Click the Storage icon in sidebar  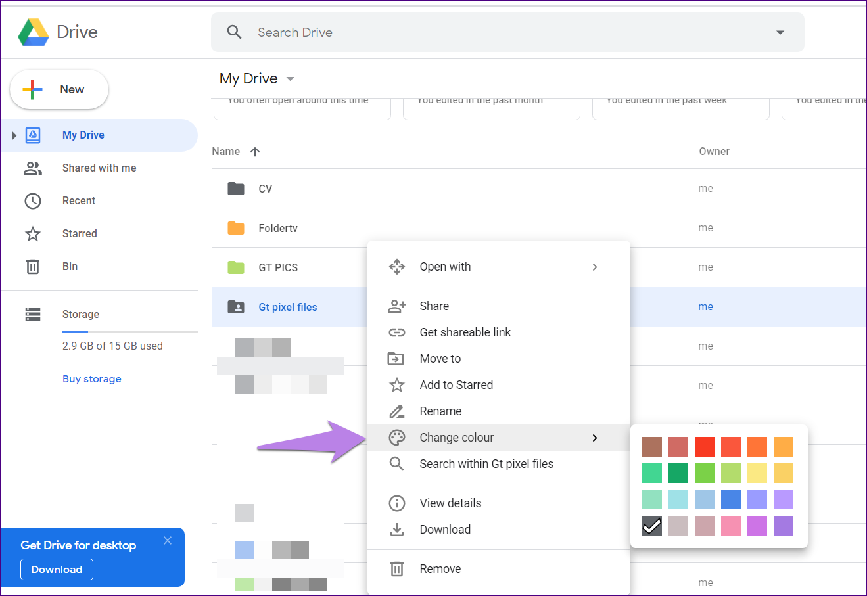coord(32,314)
